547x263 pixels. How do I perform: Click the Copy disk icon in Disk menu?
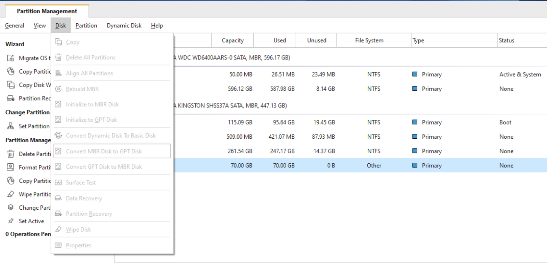point(58,42)
